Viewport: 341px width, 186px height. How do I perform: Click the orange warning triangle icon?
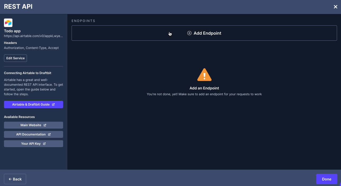[x=204, y=75]
